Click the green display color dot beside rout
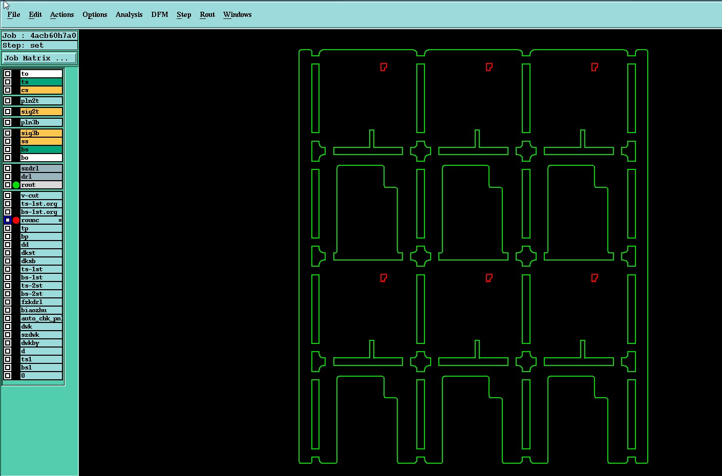722x476 pixels. click(x=16, y=185)
